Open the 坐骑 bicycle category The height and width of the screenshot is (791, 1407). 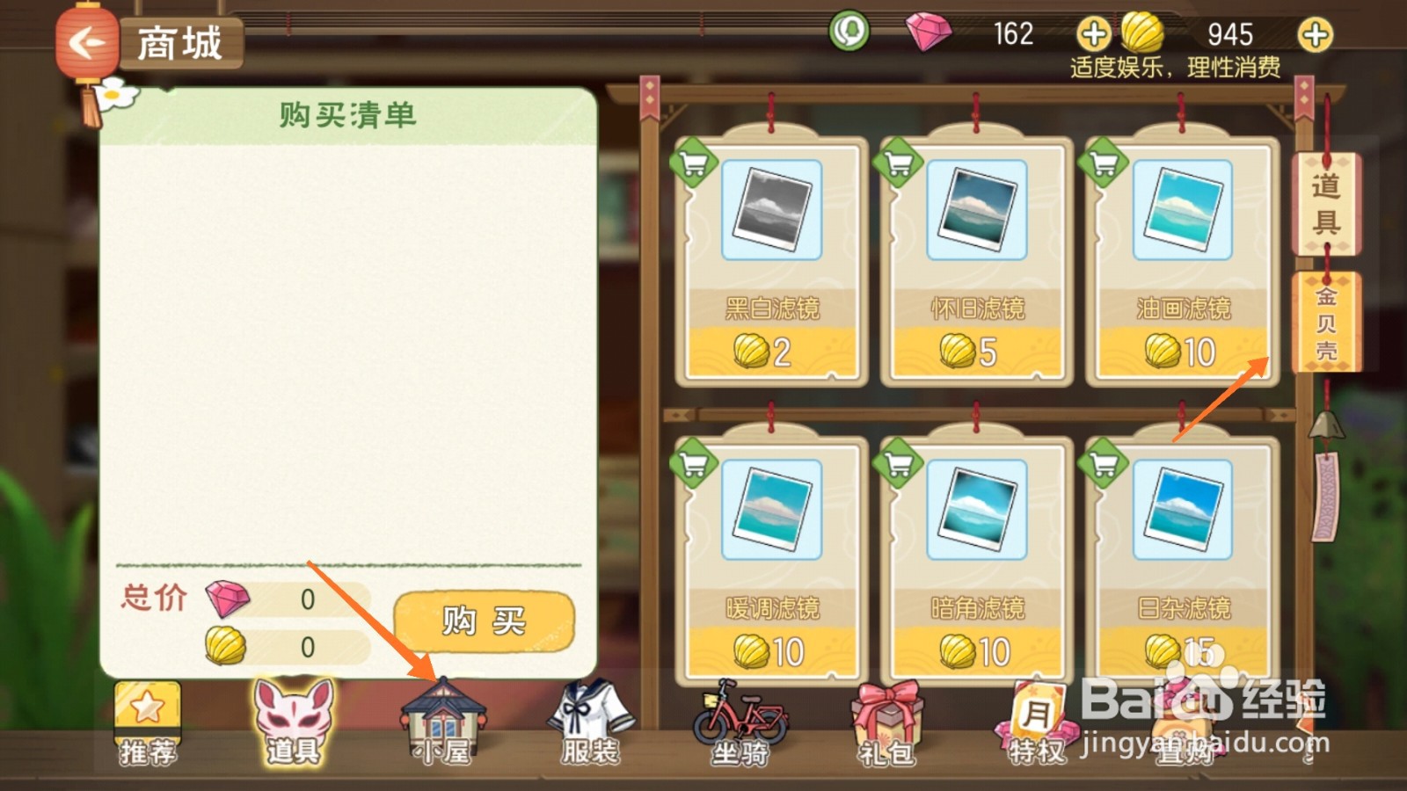(740, 722)
